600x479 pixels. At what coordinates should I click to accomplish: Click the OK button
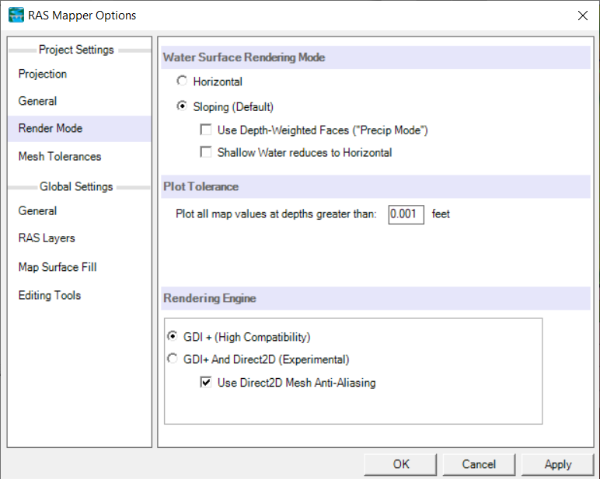tap(400, 464)
